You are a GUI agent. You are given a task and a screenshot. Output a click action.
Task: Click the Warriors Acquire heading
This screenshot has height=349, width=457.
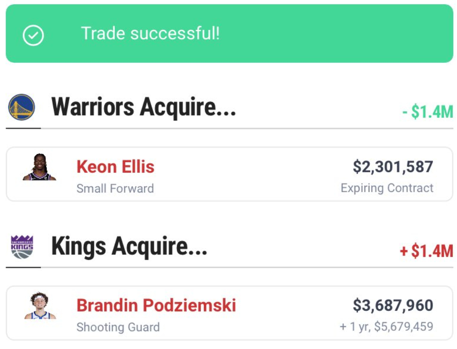(x=144, y=107)
